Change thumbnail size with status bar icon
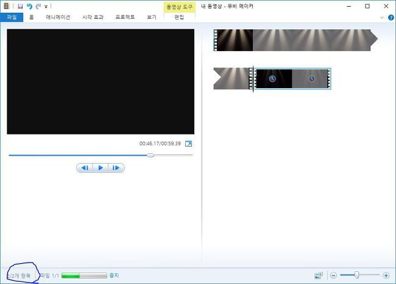This screenshot has height=284, width=396. 319,275
